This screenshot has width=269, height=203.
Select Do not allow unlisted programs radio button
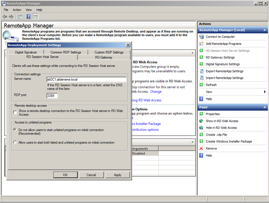point(15,130)
